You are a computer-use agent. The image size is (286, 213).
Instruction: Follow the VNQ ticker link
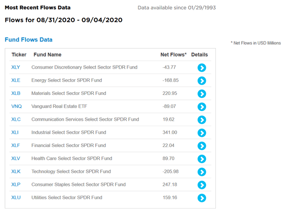click(x=17, y=106)
